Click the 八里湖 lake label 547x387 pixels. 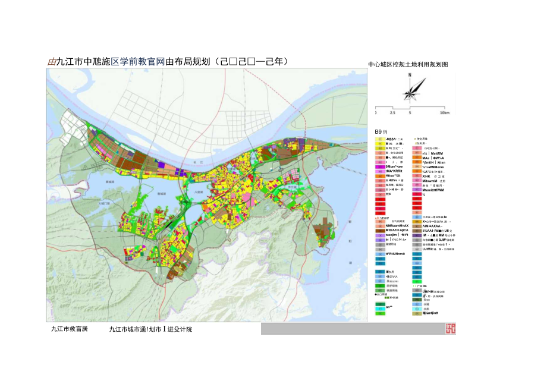point(199,191)
